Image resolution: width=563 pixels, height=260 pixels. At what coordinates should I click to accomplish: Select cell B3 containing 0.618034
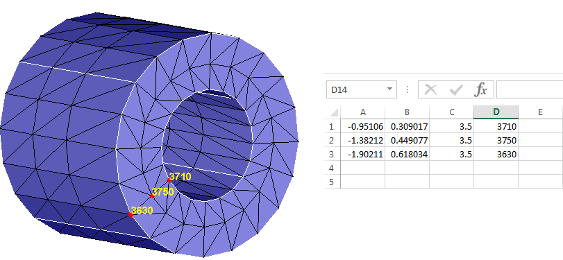(407, 154)
